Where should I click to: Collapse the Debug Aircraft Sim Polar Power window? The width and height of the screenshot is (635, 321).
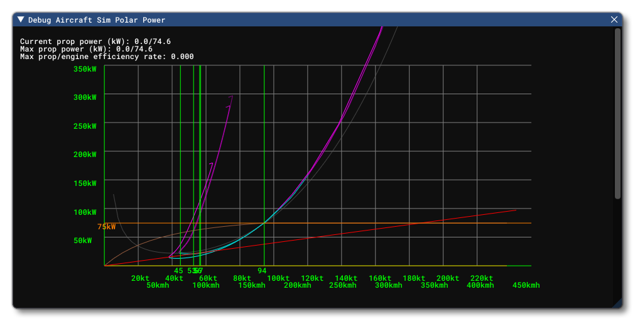tap(21, 19)
